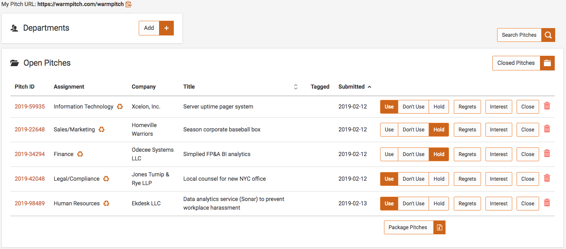Toggle Hold on Homeville Warriors pitch

click(x=439, y=130)
